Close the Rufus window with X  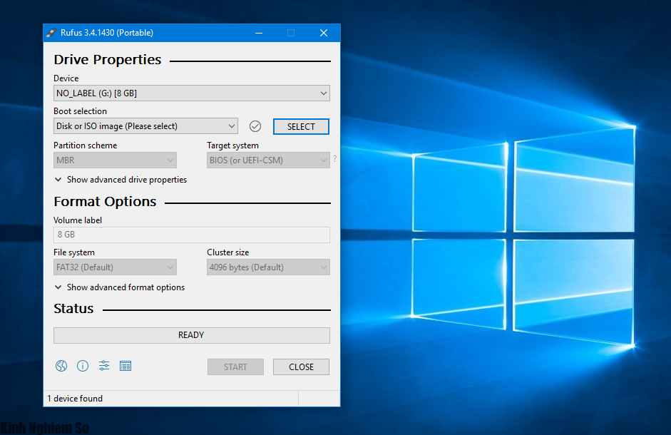click(x=324, y=33)
